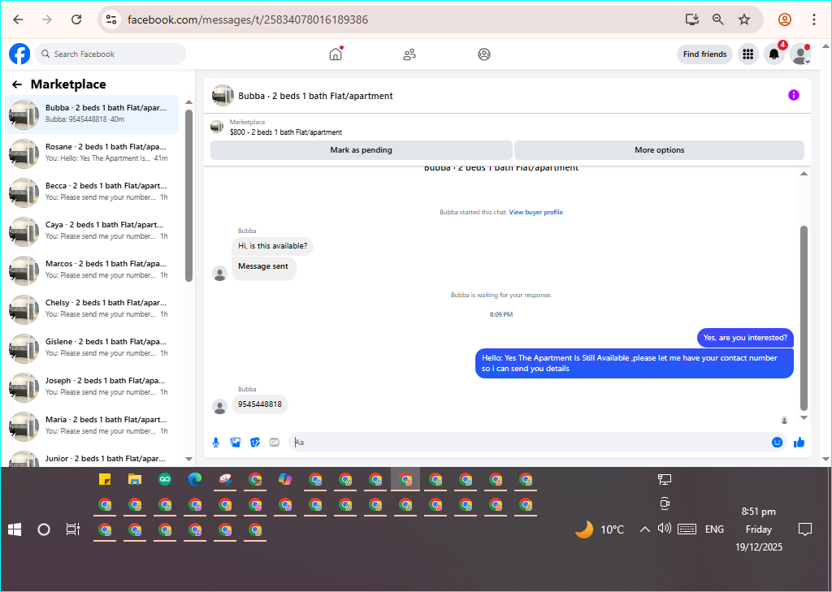The image size is (832, 592).
Task: Attach a file with the photo icon
Action: pos(236,443)
